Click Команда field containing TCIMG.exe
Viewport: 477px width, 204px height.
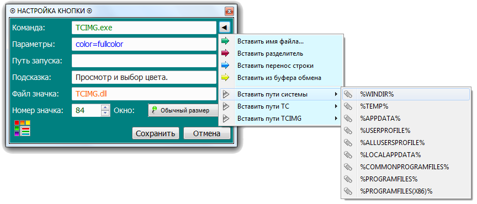coord(144,28)
